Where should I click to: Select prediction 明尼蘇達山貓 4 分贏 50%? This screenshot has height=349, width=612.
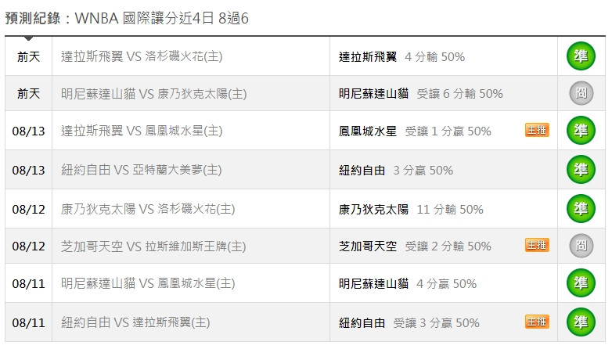[408, 283]
